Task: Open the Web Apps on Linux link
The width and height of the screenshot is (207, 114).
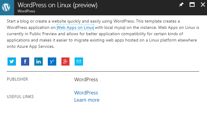Action: click(x=75, y=27)
